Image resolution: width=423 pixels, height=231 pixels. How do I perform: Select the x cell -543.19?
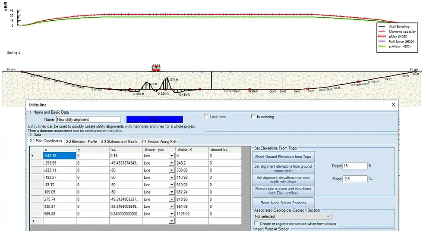[60, 156]
